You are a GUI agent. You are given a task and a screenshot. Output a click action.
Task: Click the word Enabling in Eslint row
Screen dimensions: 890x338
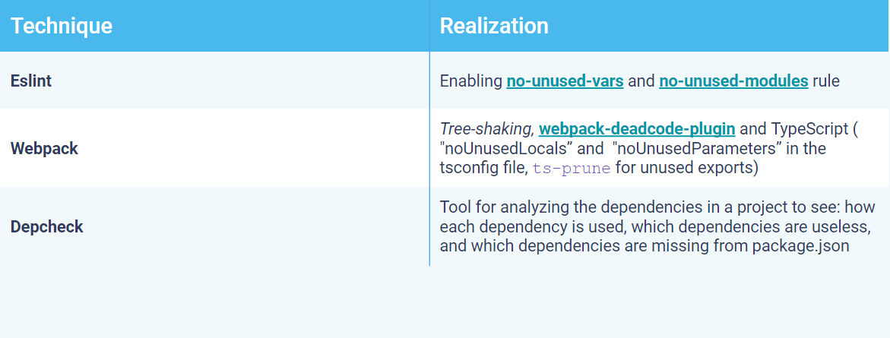[x=471, y=81]
